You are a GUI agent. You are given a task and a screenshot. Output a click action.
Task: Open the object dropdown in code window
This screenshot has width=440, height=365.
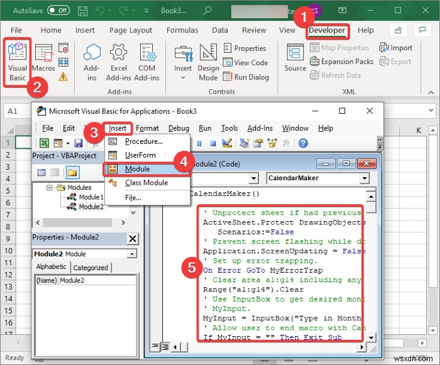point(254,178)
